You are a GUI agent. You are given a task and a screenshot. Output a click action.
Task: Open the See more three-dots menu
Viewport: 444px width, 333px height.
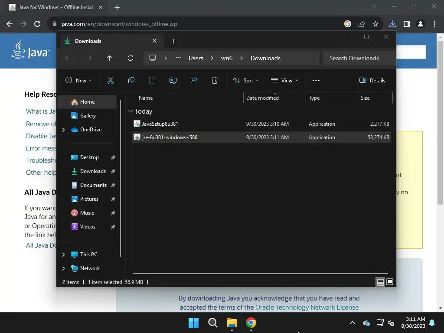(x=316, y=80)
